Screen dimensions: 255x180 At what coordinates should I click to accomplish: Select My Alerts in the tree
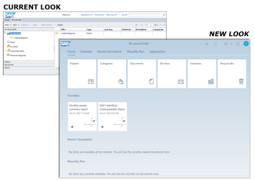click(x=14, y=47)
